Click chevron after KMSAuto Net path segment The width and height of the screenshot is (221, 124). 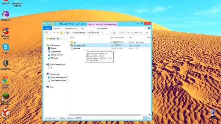pos(103,33)
